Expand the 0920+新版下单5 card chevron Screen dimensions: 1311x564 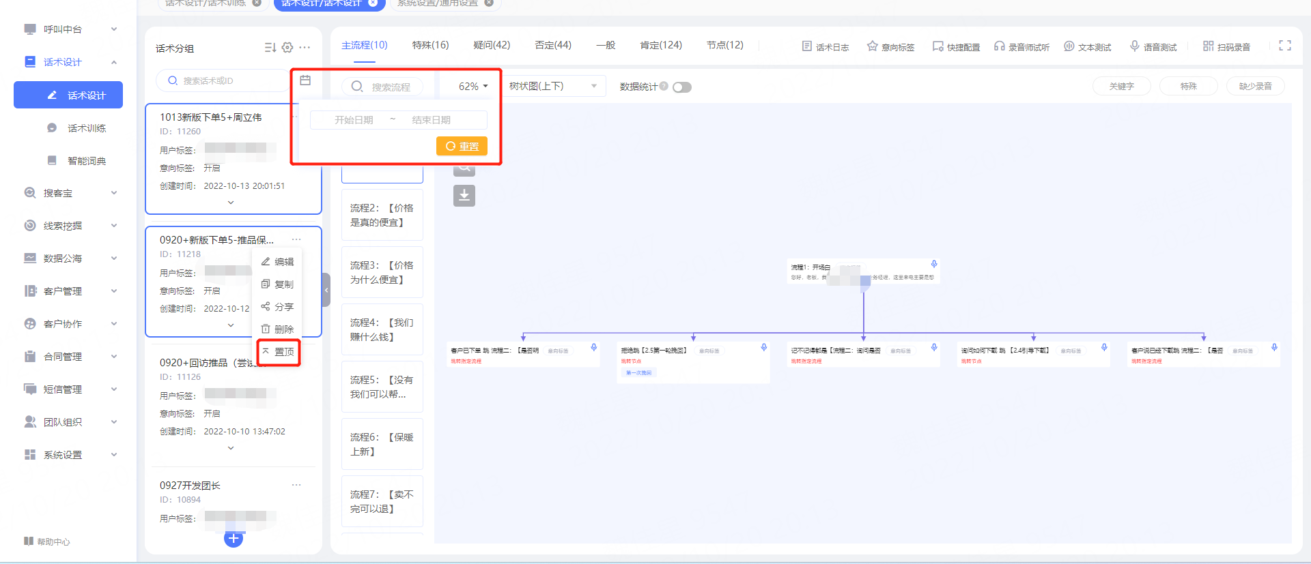click(x=231, y=325)
